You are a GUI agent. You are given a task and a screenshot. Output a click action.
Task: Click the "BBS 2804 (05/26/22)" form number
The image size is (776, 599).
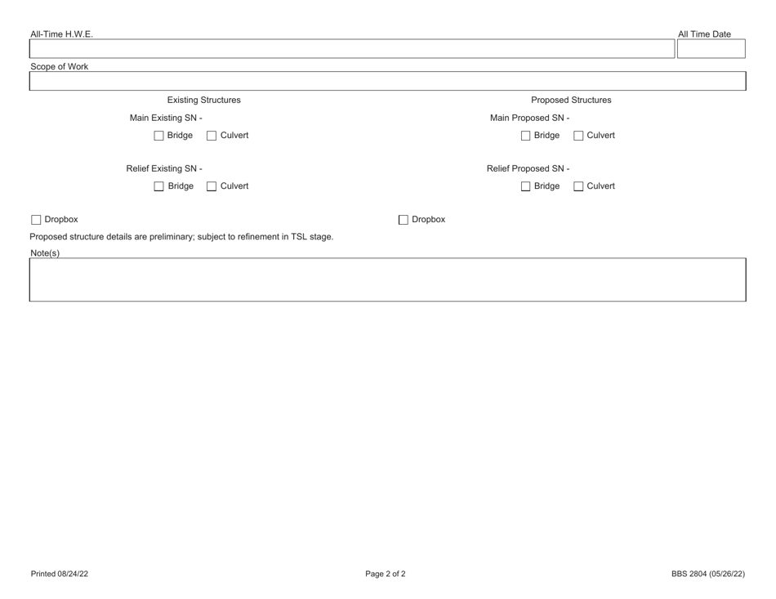(708, 574)
